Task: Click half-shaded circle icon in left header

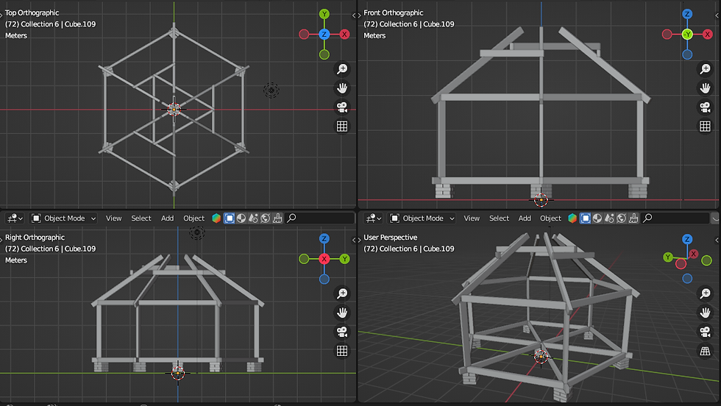Action: [241, 218]
